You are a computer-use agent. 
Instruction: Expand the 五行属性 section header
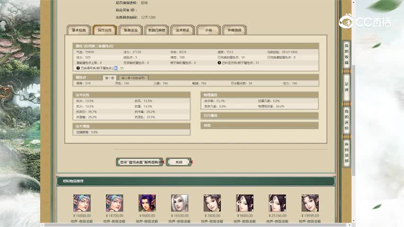(x=259, y=115)
